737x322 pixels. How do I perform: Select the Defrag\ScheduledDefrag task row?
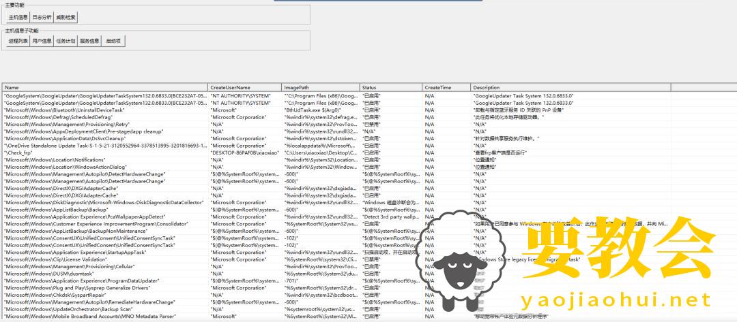coord(336,117)
